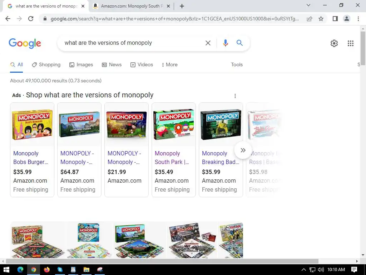366x275 pixels.
Task: Toggle the browser side panel
Action: coord(335,19)
